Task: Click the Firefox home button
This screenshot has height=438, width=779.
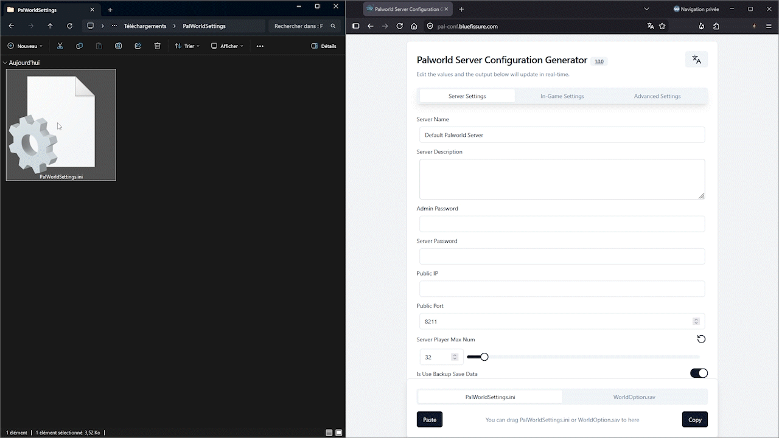Action: [x=414, y=26]
